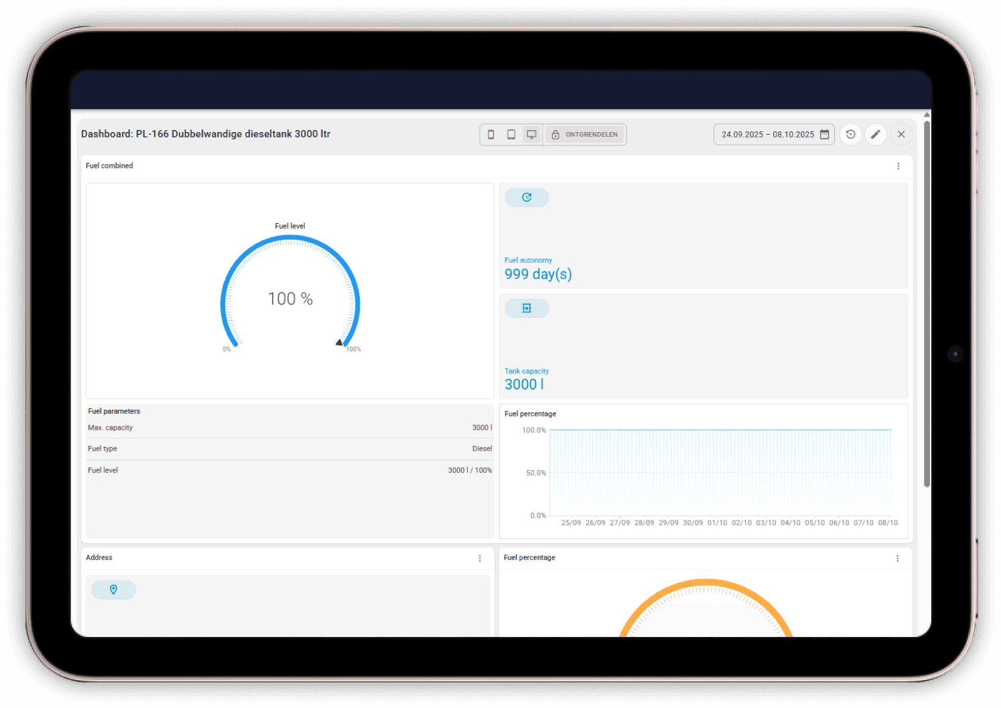The image size is (1001, 708).
Task: Select the location pin icon in Address widget
Action: pyautogui.click(x=113, y=589)
